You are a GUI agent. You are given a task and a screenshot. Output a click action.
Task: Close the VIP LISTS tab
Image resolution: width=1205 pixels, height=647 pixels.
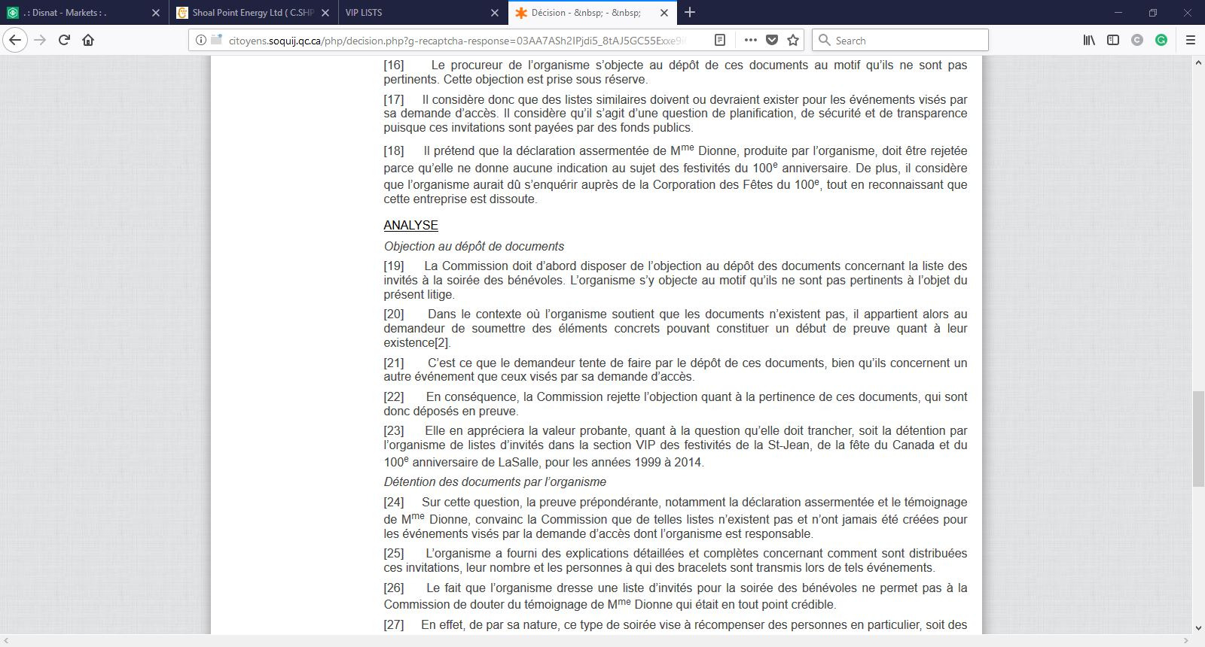tap(495, 13)
